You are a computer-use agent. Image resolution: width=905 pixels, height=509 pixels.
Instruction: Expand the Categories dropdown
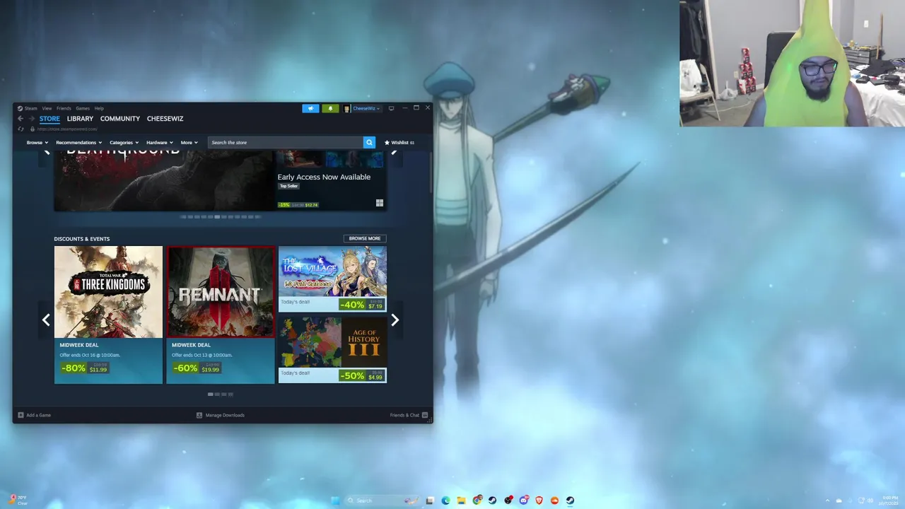(x=124, y=143)
